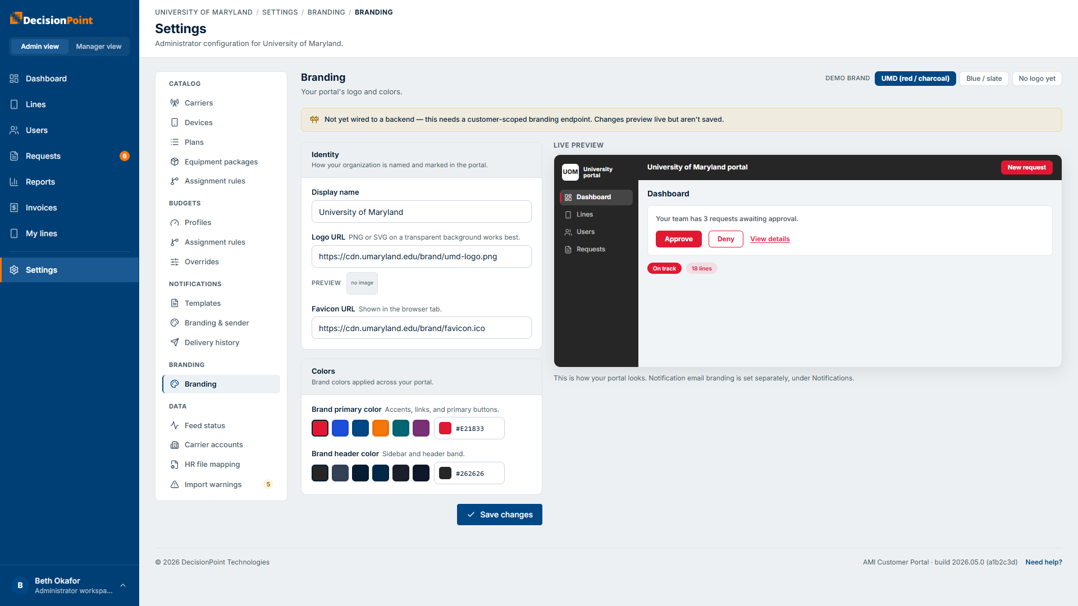Screen dimensions: 1078x606
Task: Pick the purple primary color swatch
Action: (x=421, y=428)
